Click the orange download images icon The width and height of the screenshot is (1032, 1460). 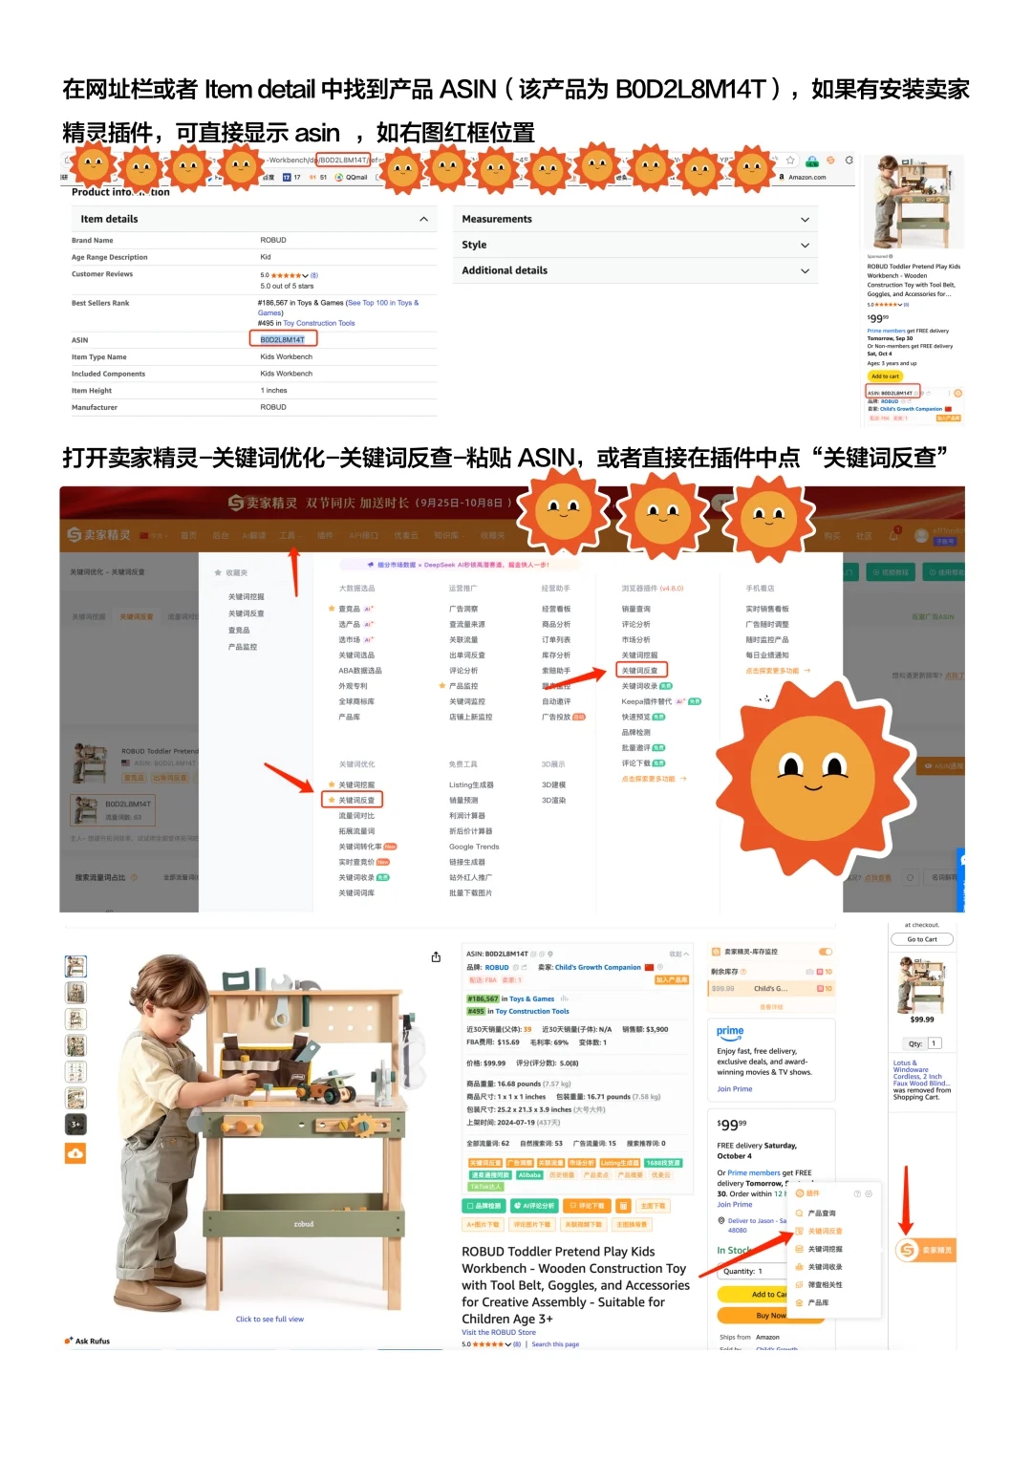pos(75,1153)
